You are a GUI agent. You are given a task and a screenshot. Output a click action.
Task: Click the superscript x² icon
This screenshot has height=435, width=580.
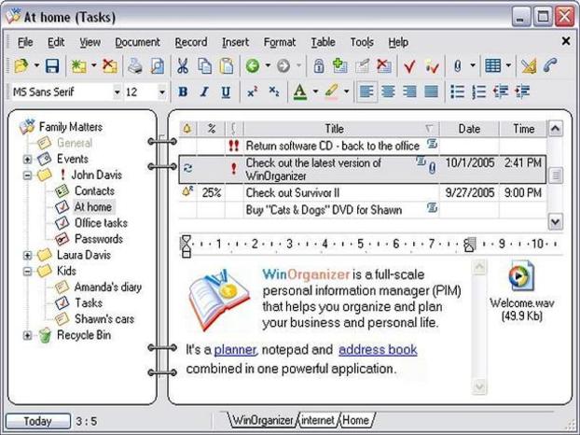pos(253,91)
